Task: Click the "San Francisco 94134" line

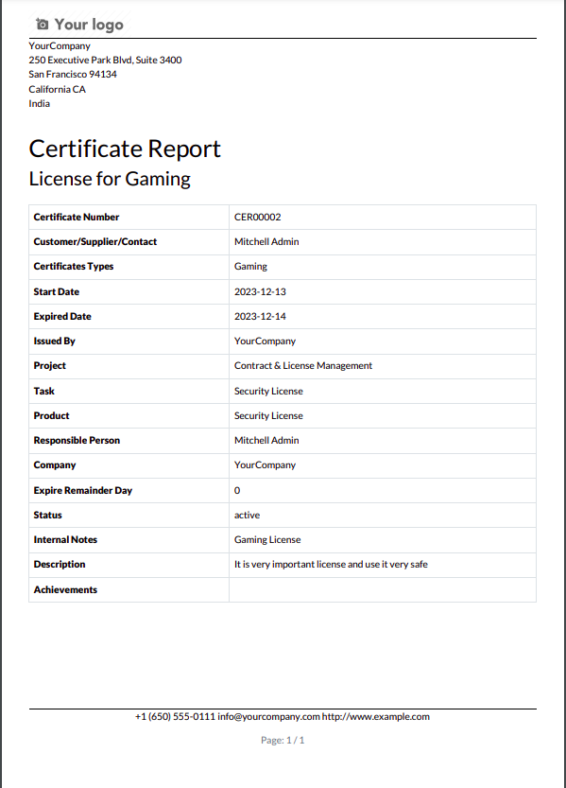Action: click(72, 74)
